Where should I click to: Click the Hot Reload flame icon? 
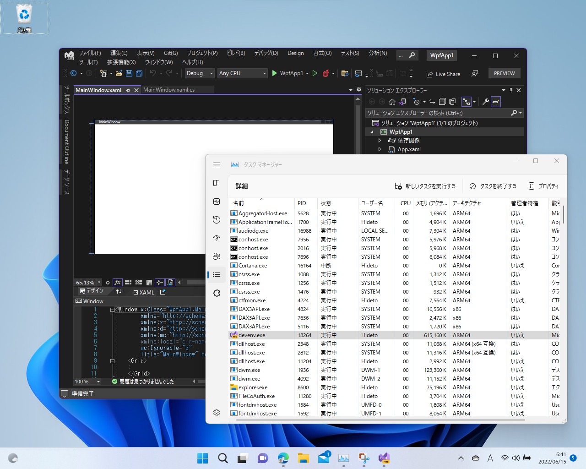(326, 73)
